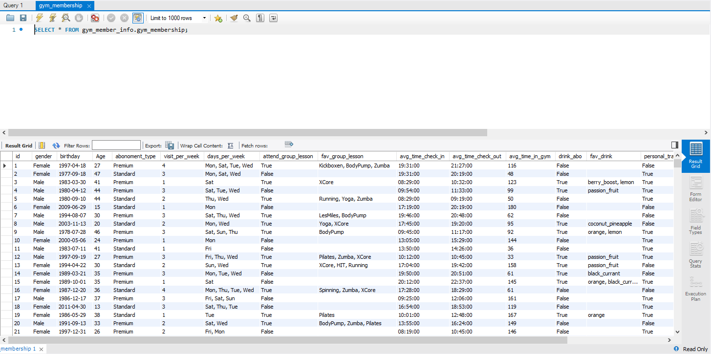Show Query Stats panel
The width and height of the screenshot is (711, 354).
point(695,255)
